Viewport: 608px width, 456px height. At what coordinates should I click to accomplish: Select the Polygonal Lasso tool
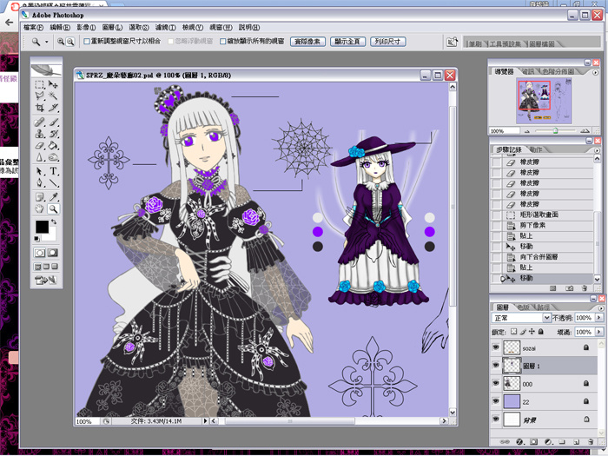[x=39, y=96]
